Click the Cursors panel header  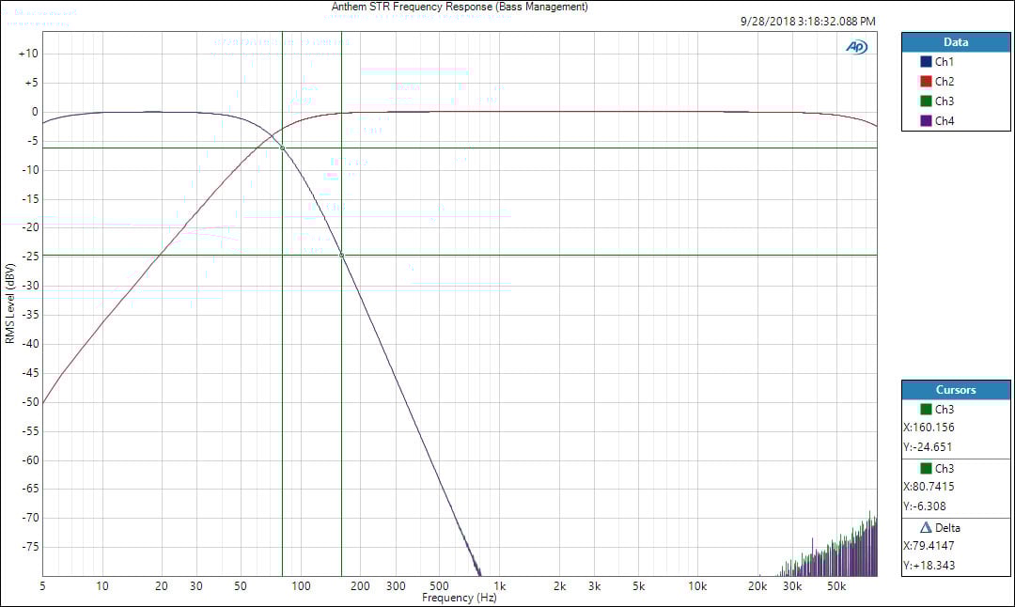pyautogui.click(x=956, y=390)
